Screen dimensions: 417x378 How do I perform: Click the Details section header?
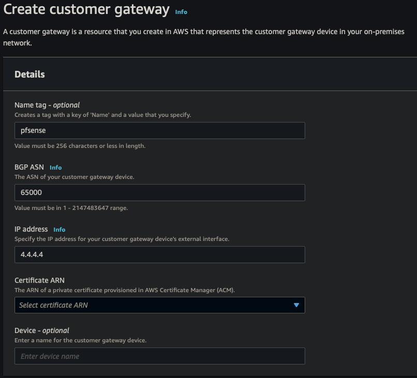[x=30, y=74]
